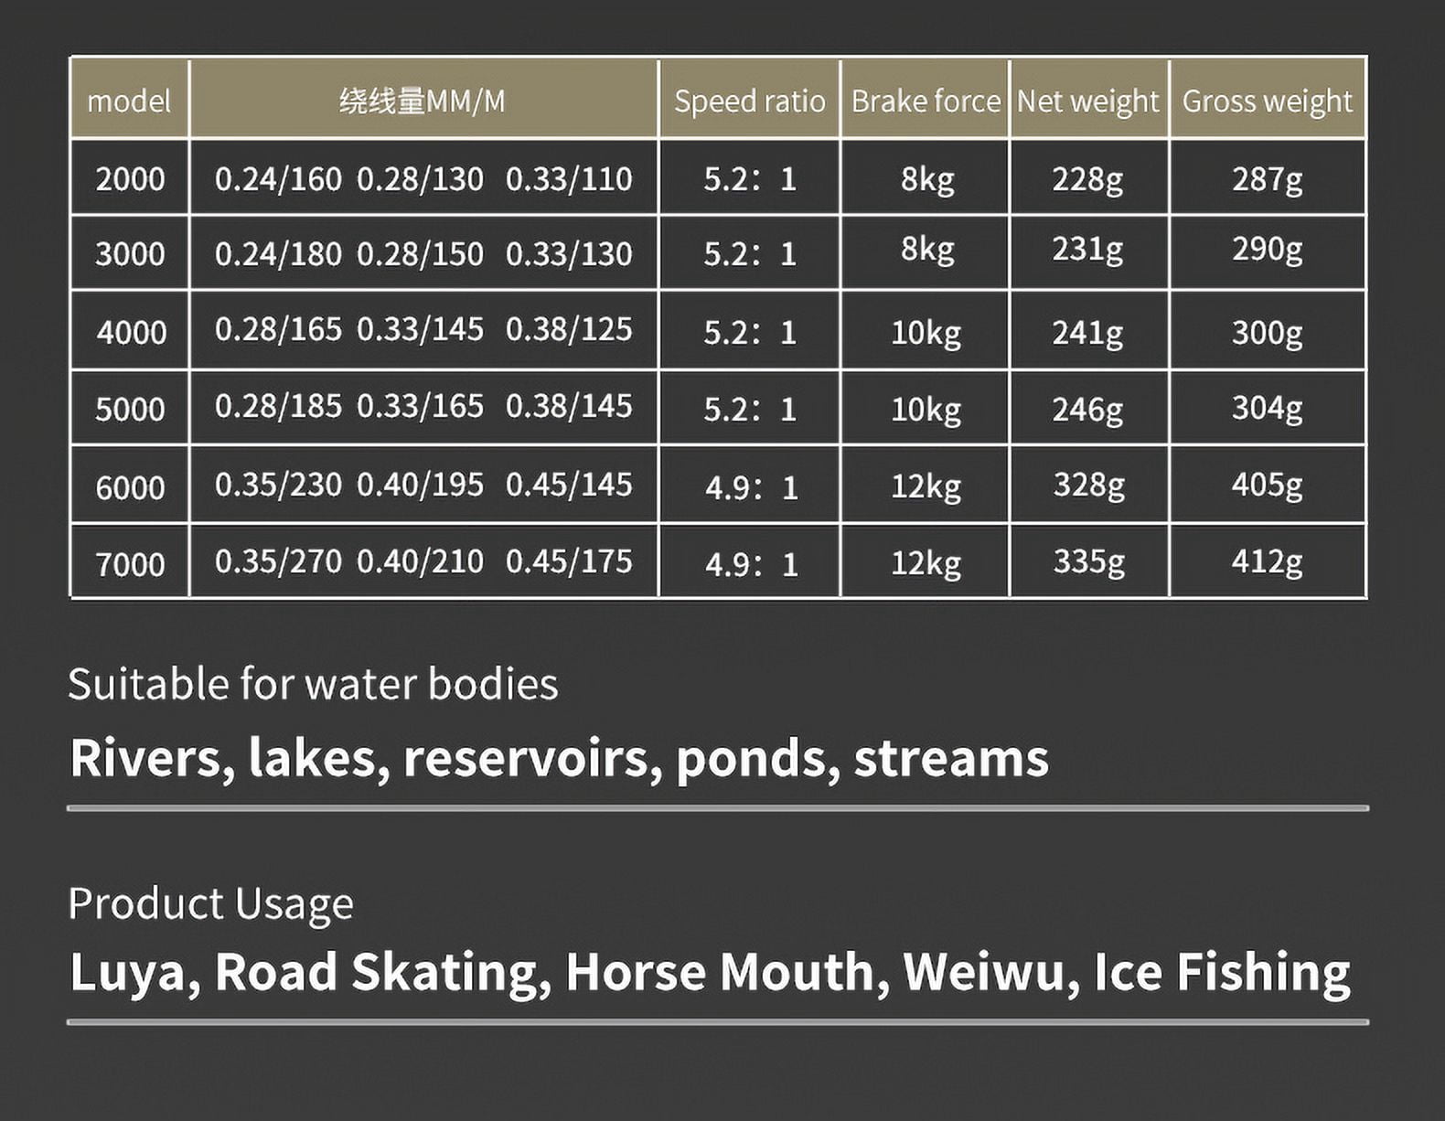
Task: Select the model 6000 cell
Action: pos(130,486)
